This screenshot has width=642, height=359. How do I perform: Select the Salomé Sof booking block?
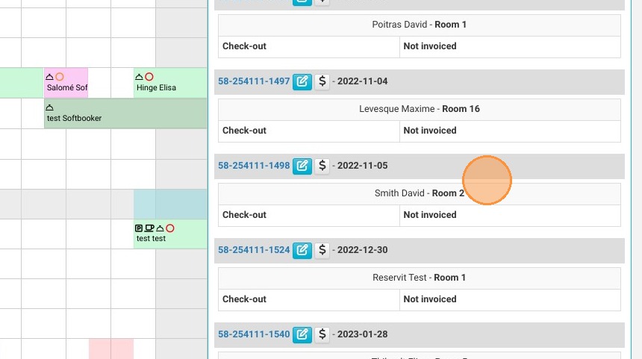[x=66, y=83]
